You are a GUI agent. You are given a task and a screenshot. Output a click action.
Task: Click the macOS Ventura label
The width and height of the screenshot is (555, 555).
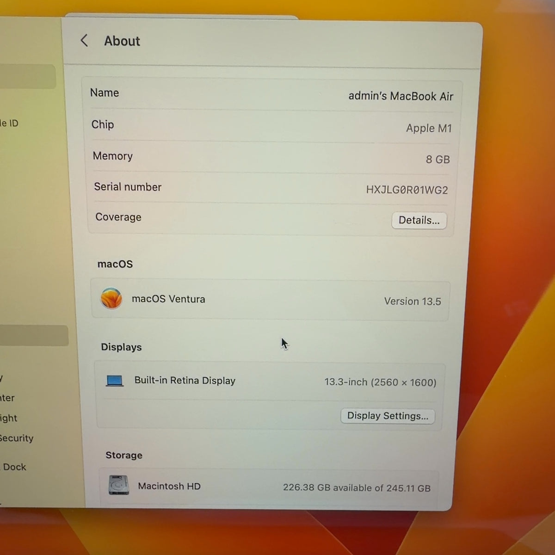[x=168, y=299]
